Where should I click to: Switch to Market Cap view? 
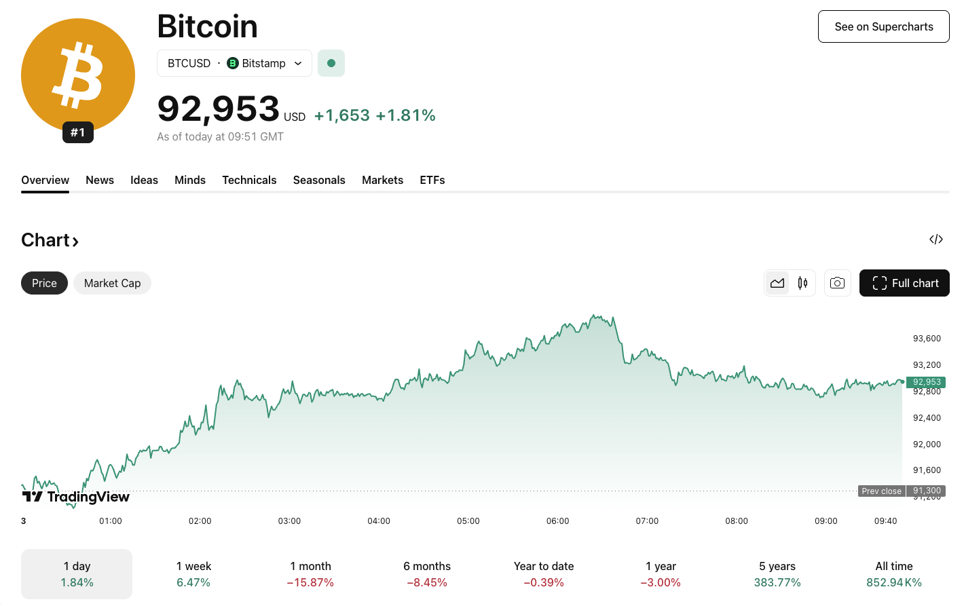click(112, 283)
